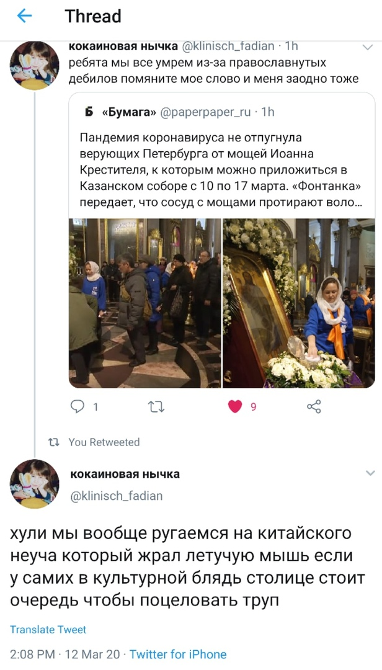The height and width of the screenshot is (670, 382).
Task: Tap the retweet arrows icon
Action: pyautogui.click(x=156, y=407)
